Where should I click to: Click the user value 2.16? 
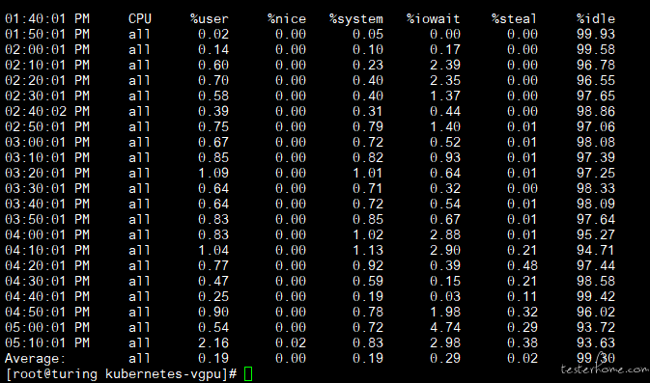(x=213, y=342)
